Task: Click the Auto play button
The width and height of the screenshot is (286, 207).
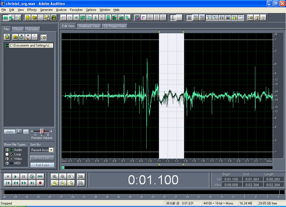Action: 9,131
